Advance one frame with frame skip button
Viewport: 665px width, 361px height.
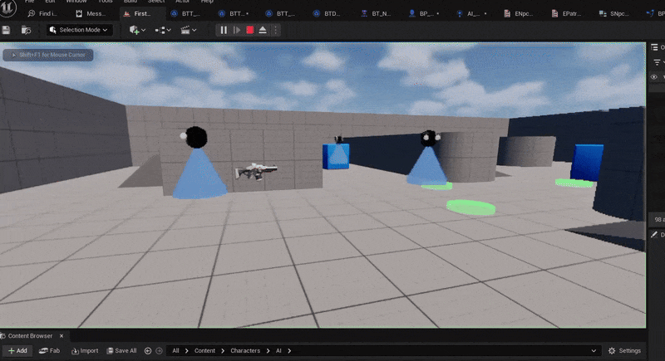point(237,30)
